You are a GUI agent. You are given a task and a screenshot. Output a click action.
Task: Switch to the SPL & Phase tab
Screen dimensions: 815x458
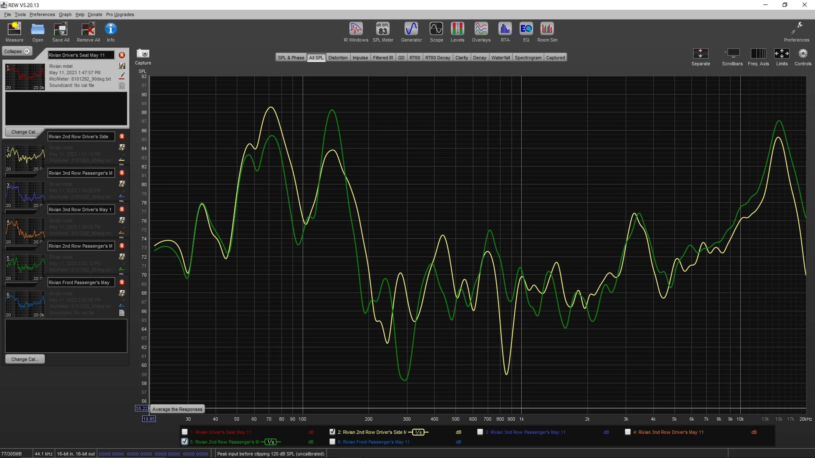pyautogui.click(x=291, y=58)
